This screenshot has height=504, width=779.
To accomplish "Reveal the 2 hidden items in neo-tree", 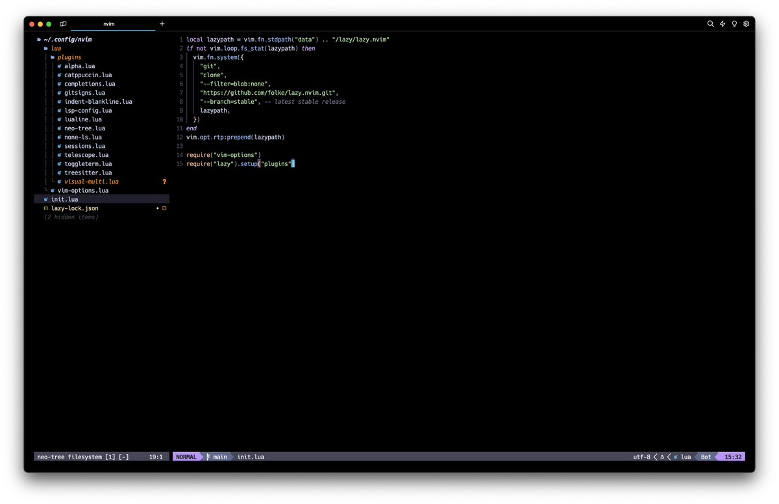I will click(x=71, y=217).
